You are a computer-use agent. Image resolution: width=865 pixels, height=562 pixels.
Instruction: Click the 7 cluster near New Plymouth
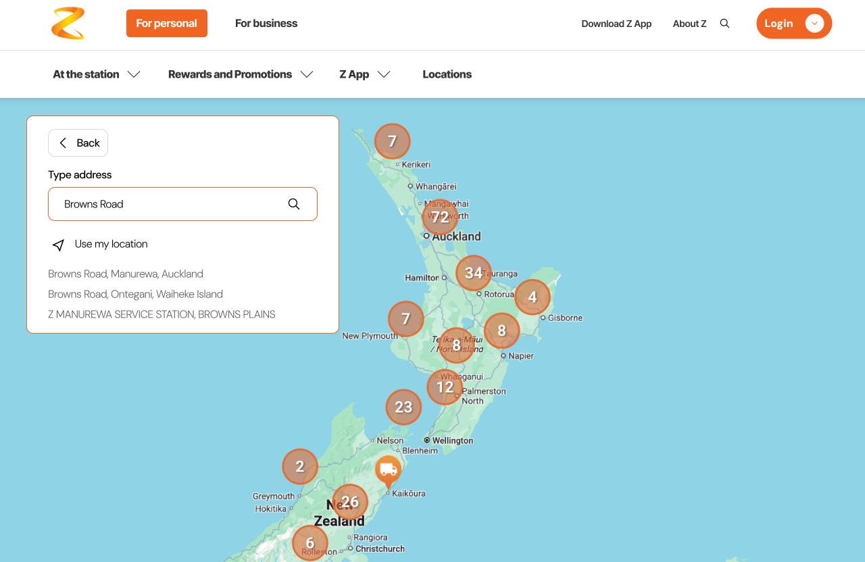point(406,319)
